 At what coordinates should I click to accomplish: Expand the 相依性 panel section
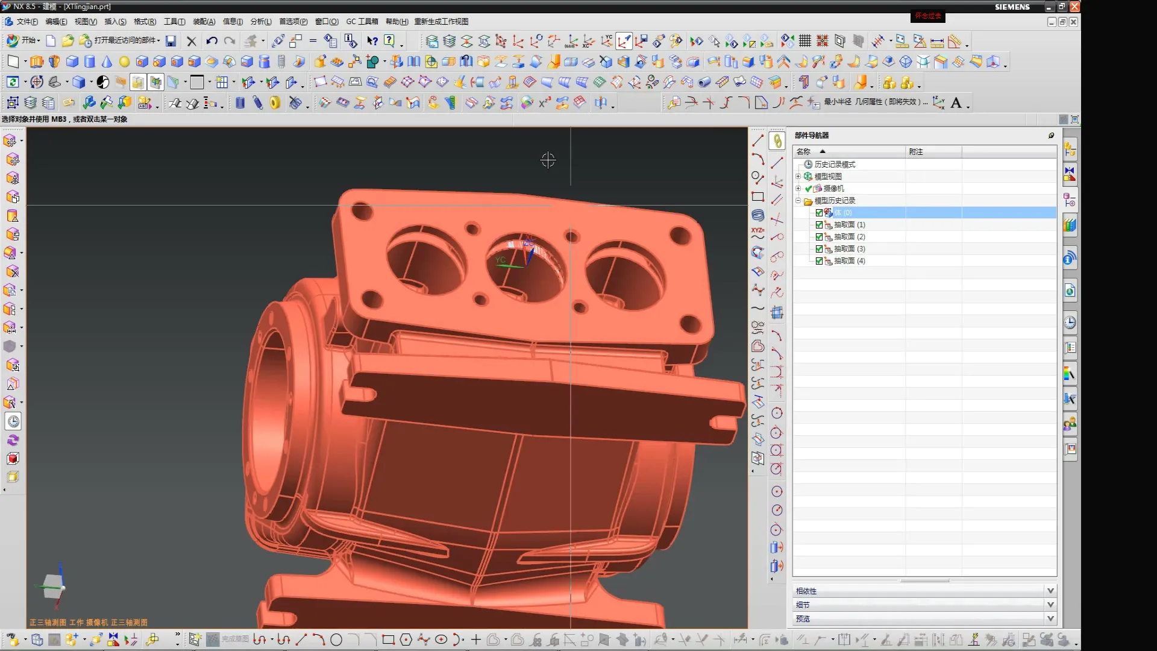tap(1050, 591)
